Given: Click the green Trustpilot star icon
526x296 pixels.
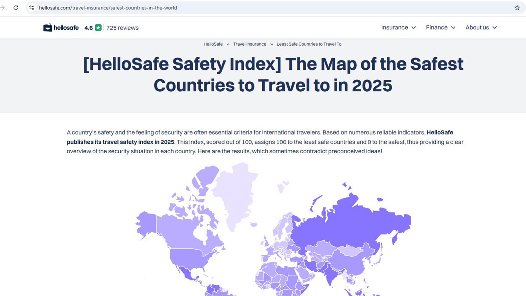Looking at the screenshot, I should pos(98,28).
